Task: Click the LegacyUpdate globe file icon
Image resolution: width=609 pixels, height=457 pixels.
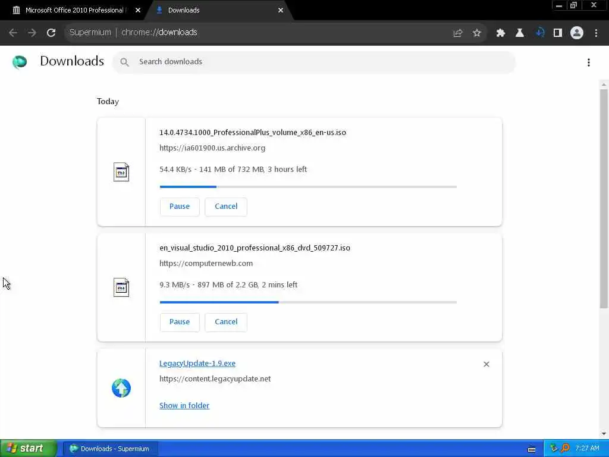Action: coord(121,388)
